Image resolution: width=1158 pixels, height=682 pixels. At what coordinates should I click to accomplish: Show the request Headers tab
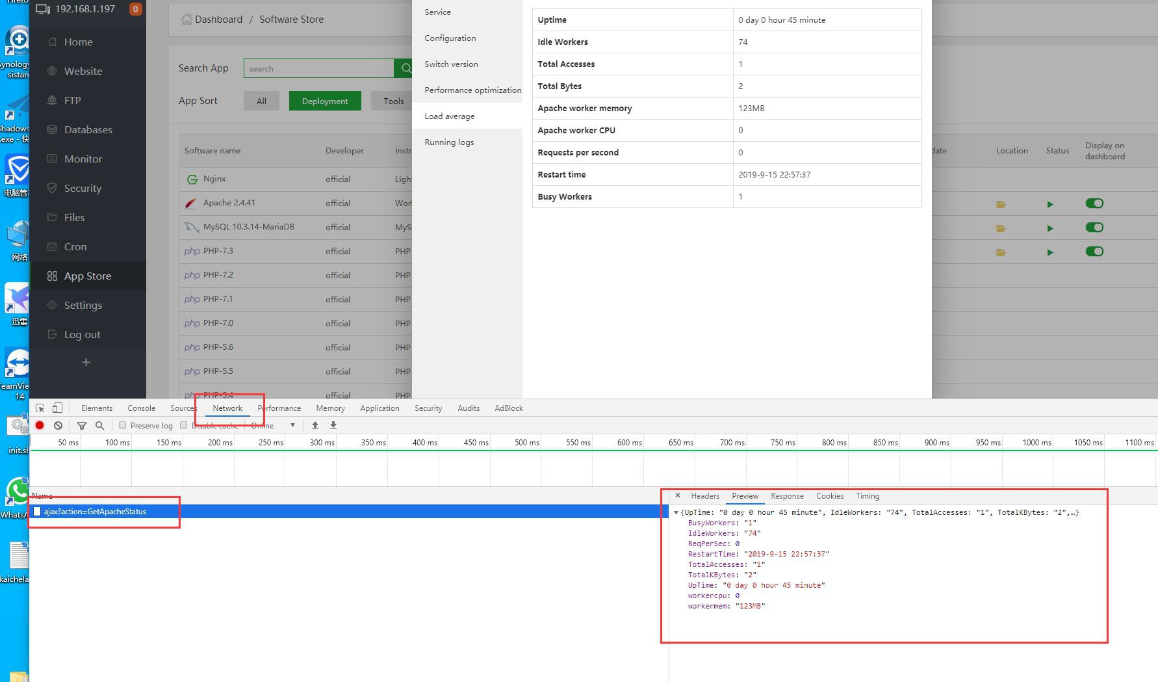[705, 496]
